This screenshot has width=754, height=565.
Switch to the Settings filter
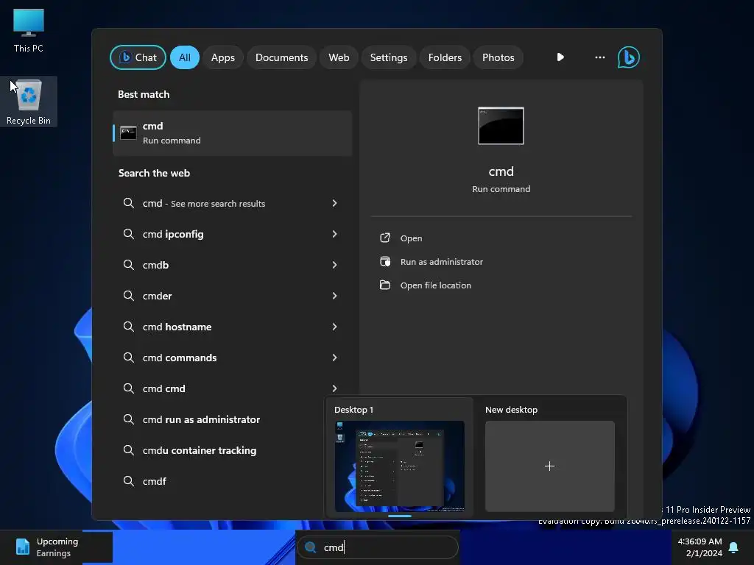(389, 57)
